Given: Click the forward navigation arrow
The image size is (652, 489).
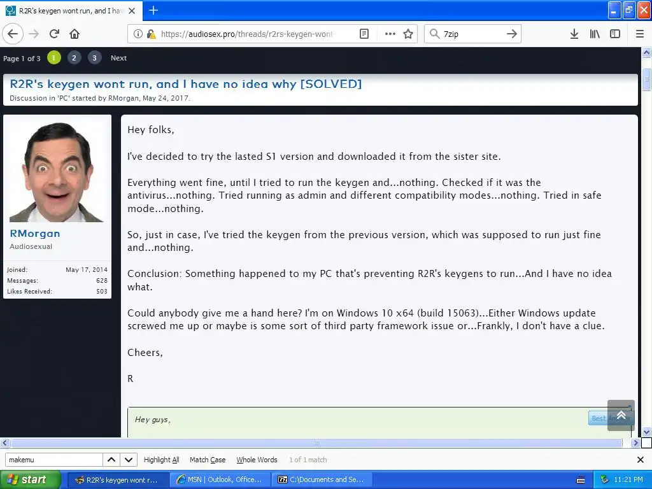Looking at the screenshot, I should [34, 34].
